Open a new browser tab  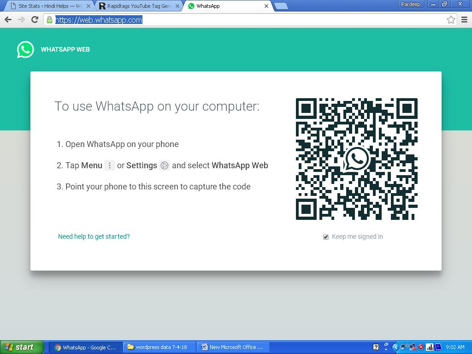(x=281, y=6)
